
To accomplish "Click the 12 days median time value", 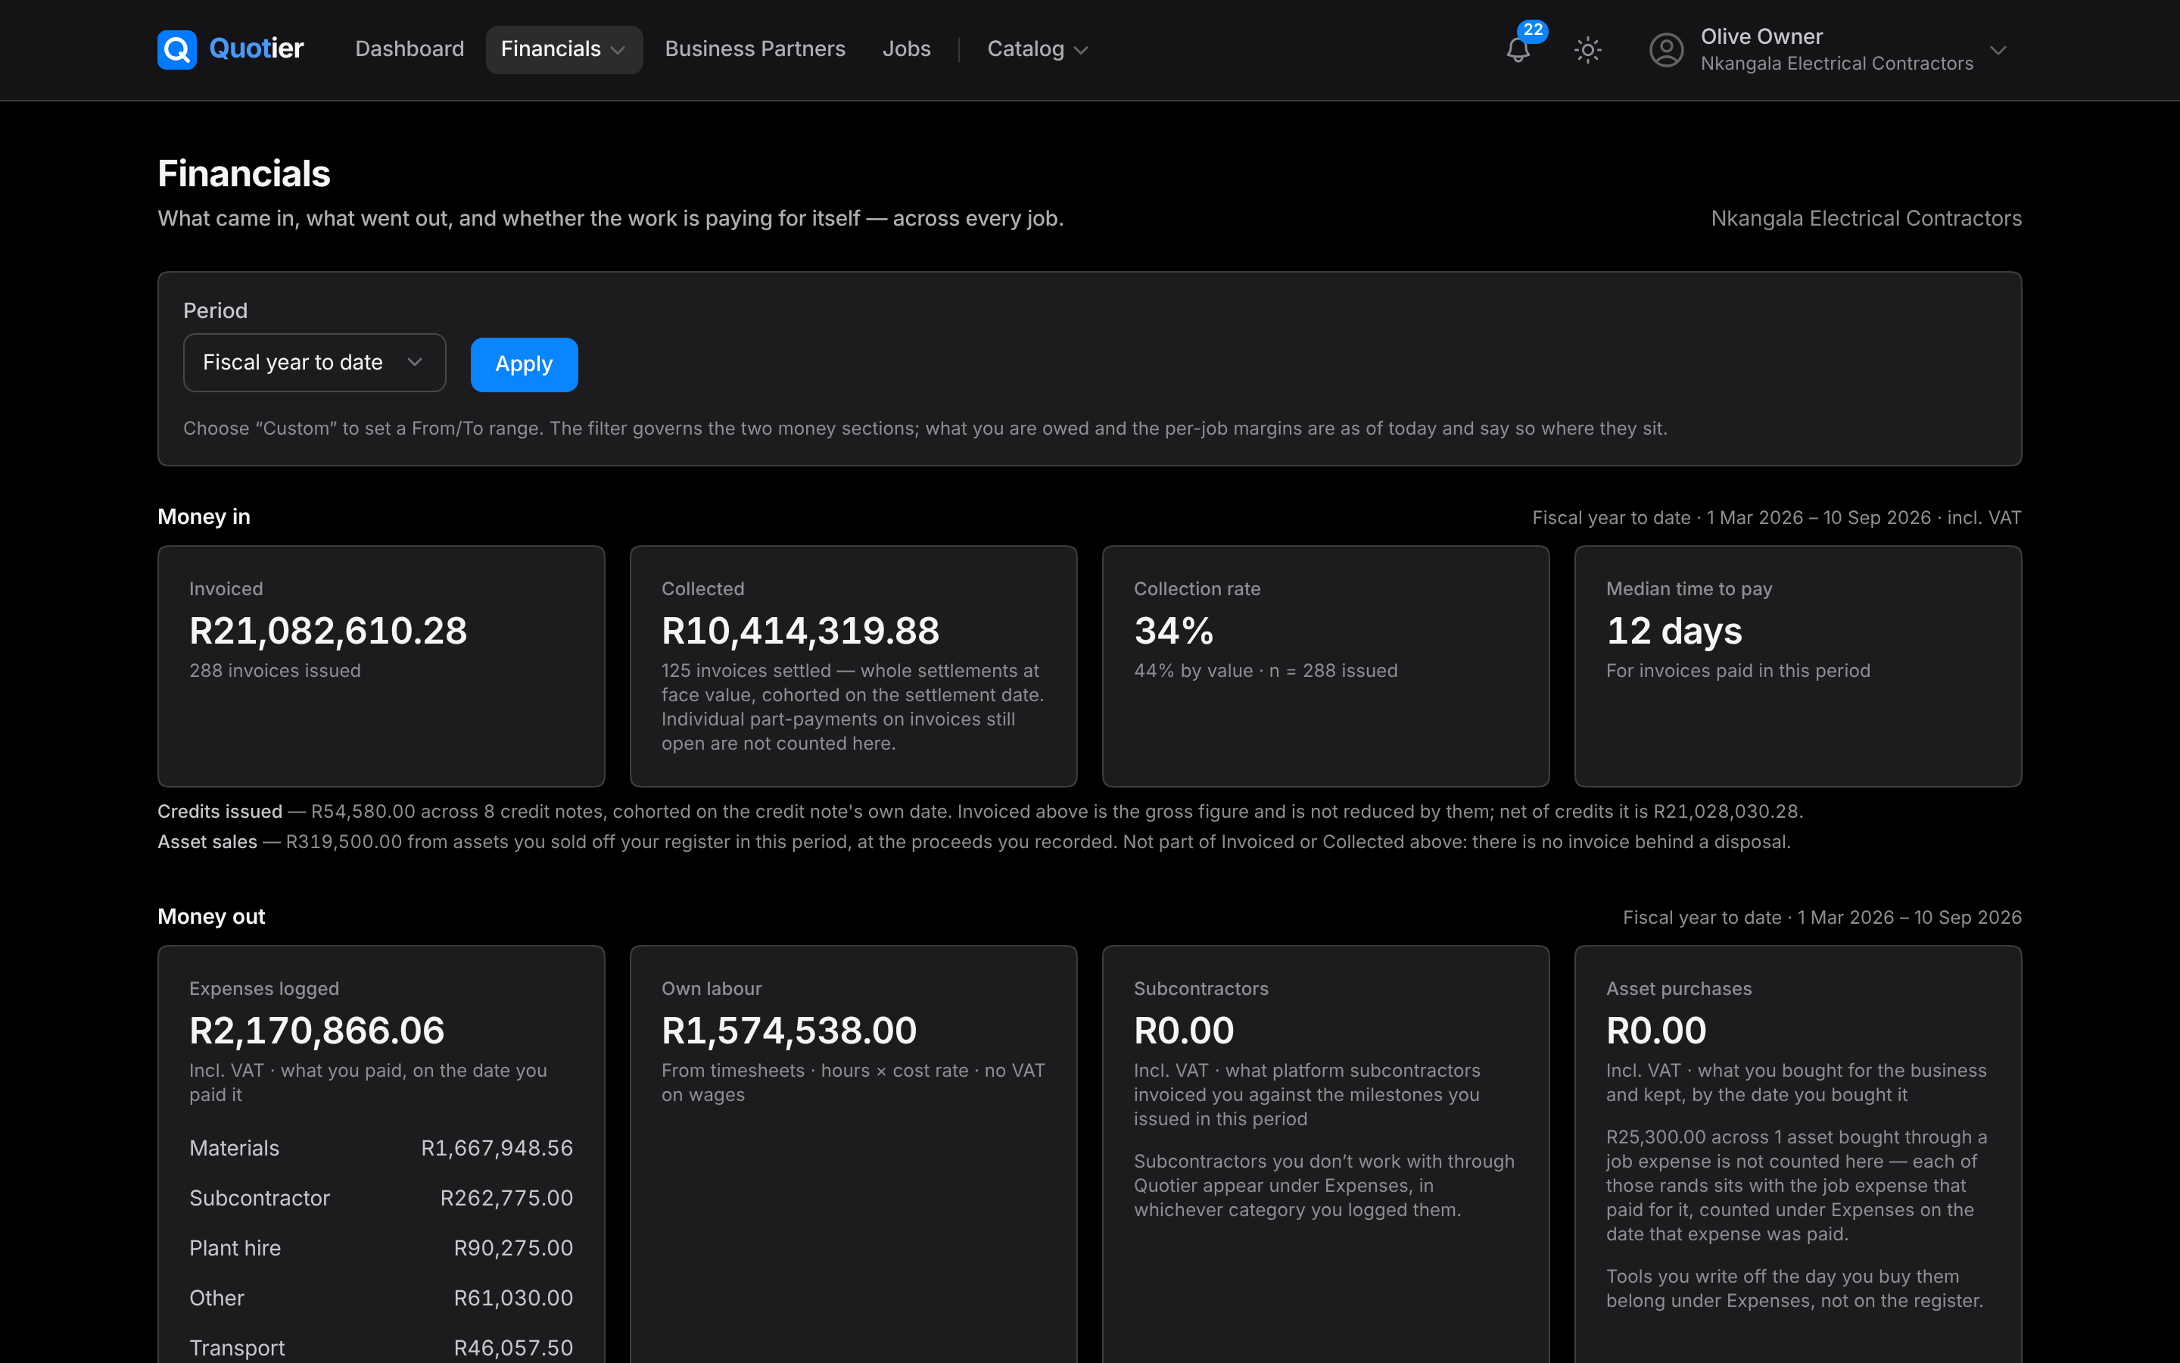I will [1674, 630].
